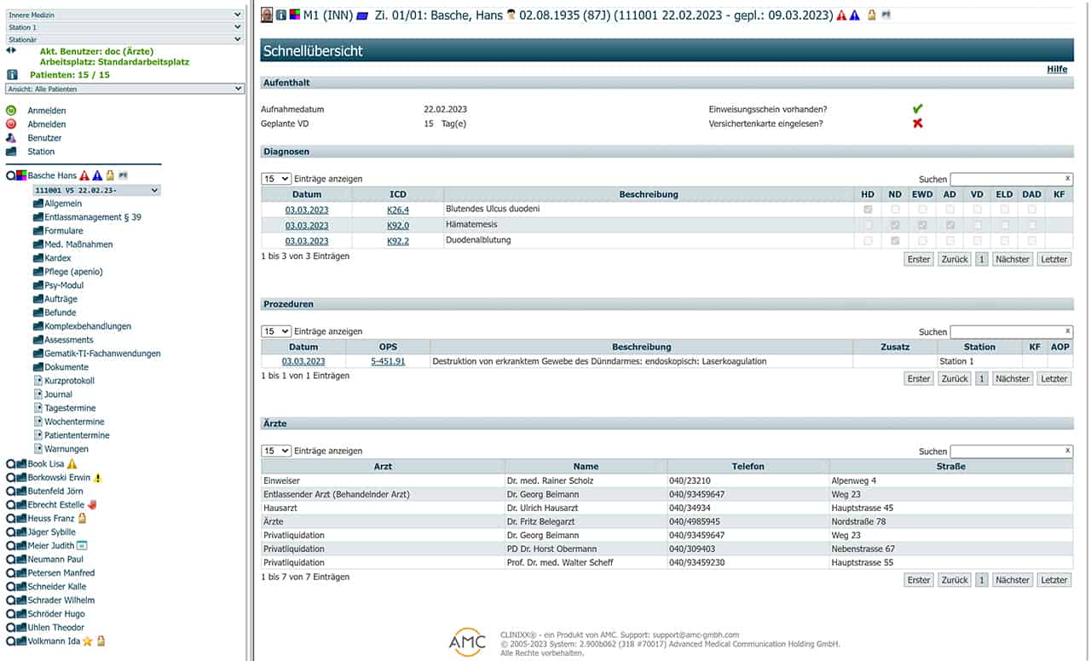This screenshot has width=1091, height=661.
Task: Toggle the HD checkbox for Blutendes Ulcus duodeni
Action: [868, 210]
